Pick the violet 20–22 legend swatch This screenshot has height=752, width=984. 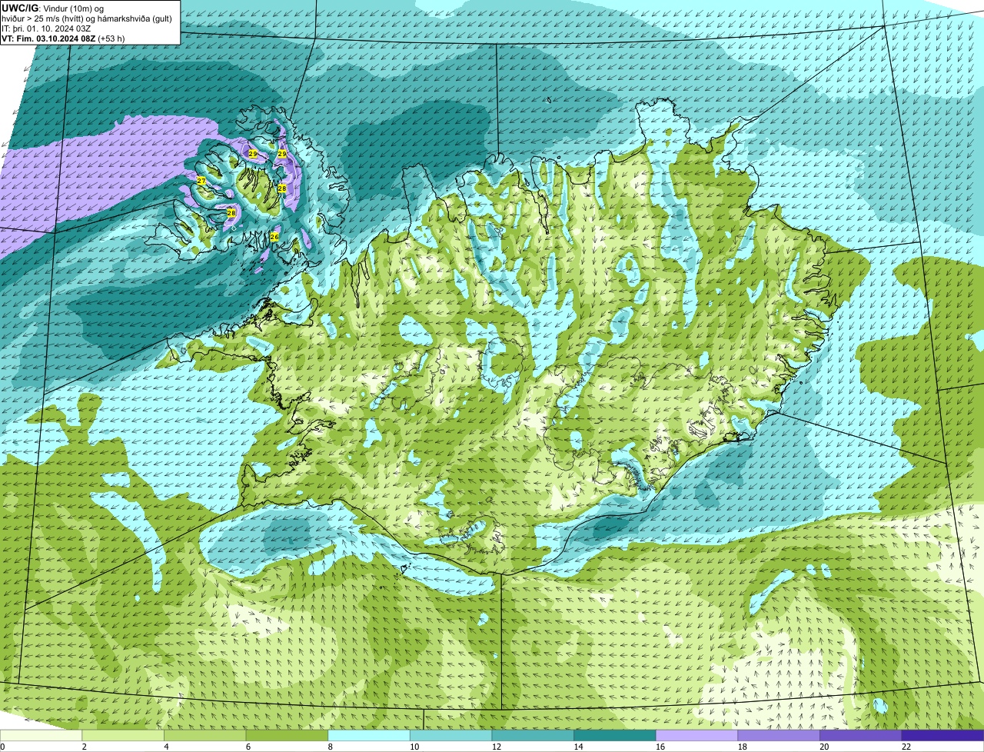tap(861, 735)
